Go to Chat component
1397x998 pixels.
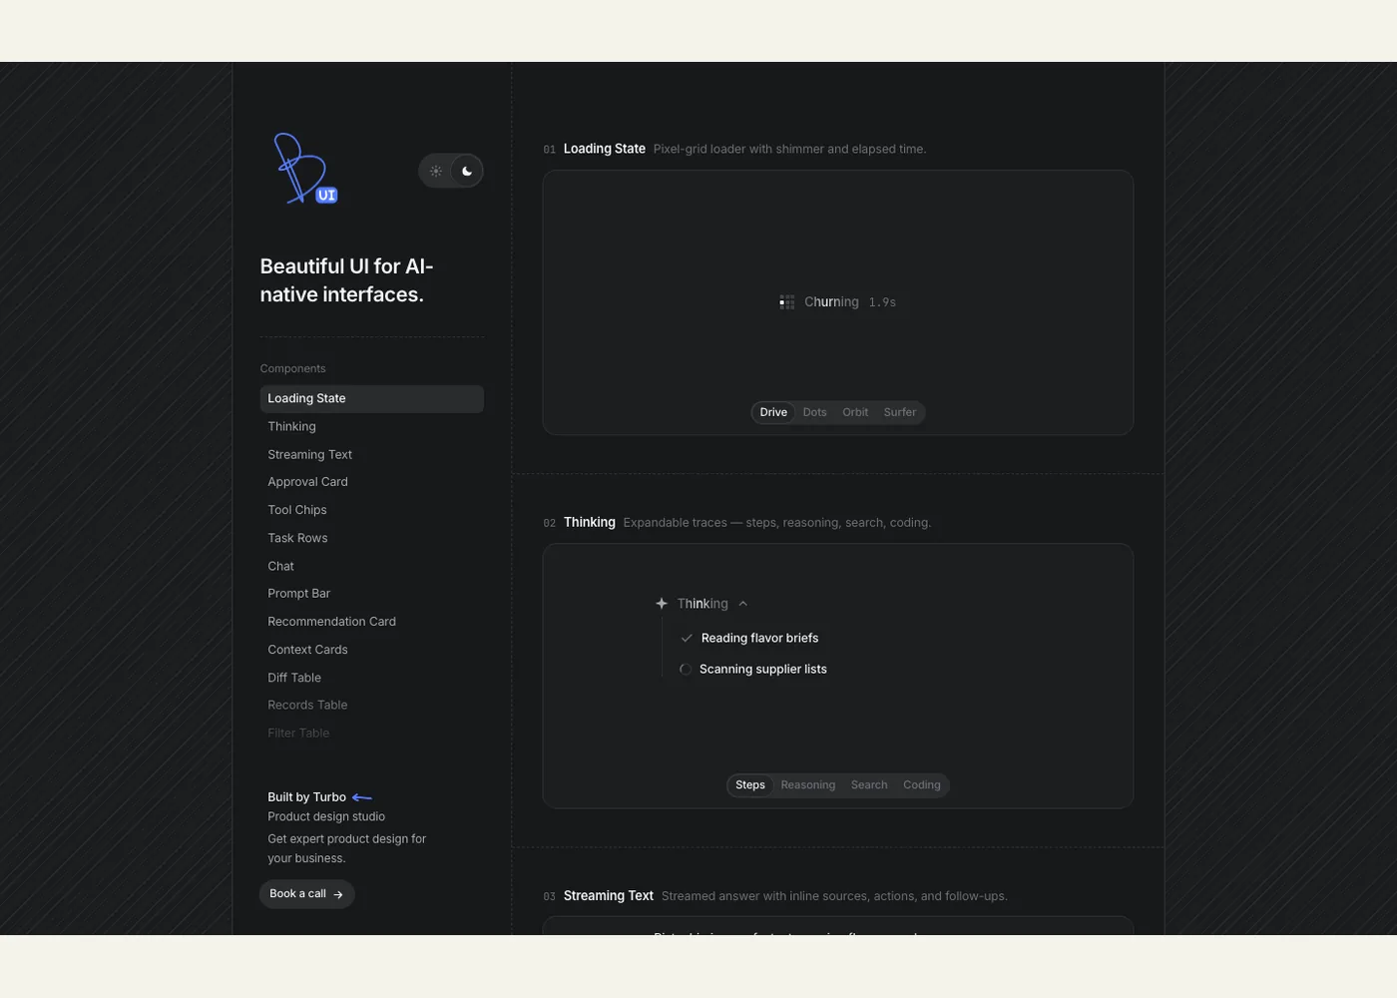[372, 566]
